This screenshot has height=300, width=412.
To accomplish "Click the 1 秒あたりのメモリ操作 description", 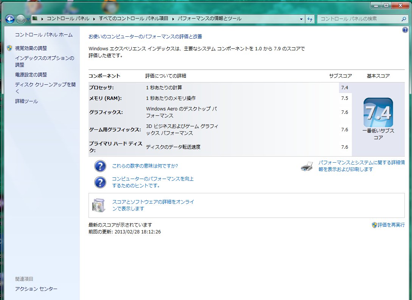I will tap(171, 98).
